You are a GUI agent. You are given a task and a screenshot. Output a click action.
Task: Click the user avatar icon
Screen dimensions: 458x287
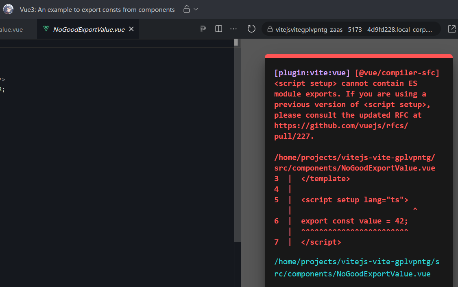[x=8, y=9]
